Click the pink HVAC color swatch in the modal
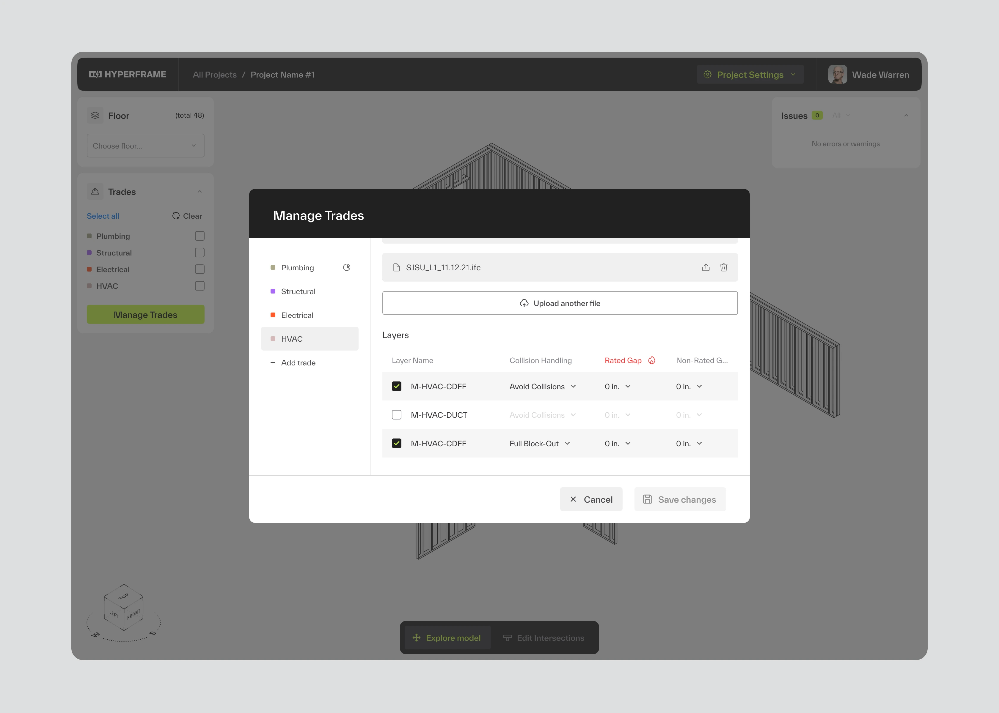The height and width of the screenshot is (713, 999). coord(273,339)
